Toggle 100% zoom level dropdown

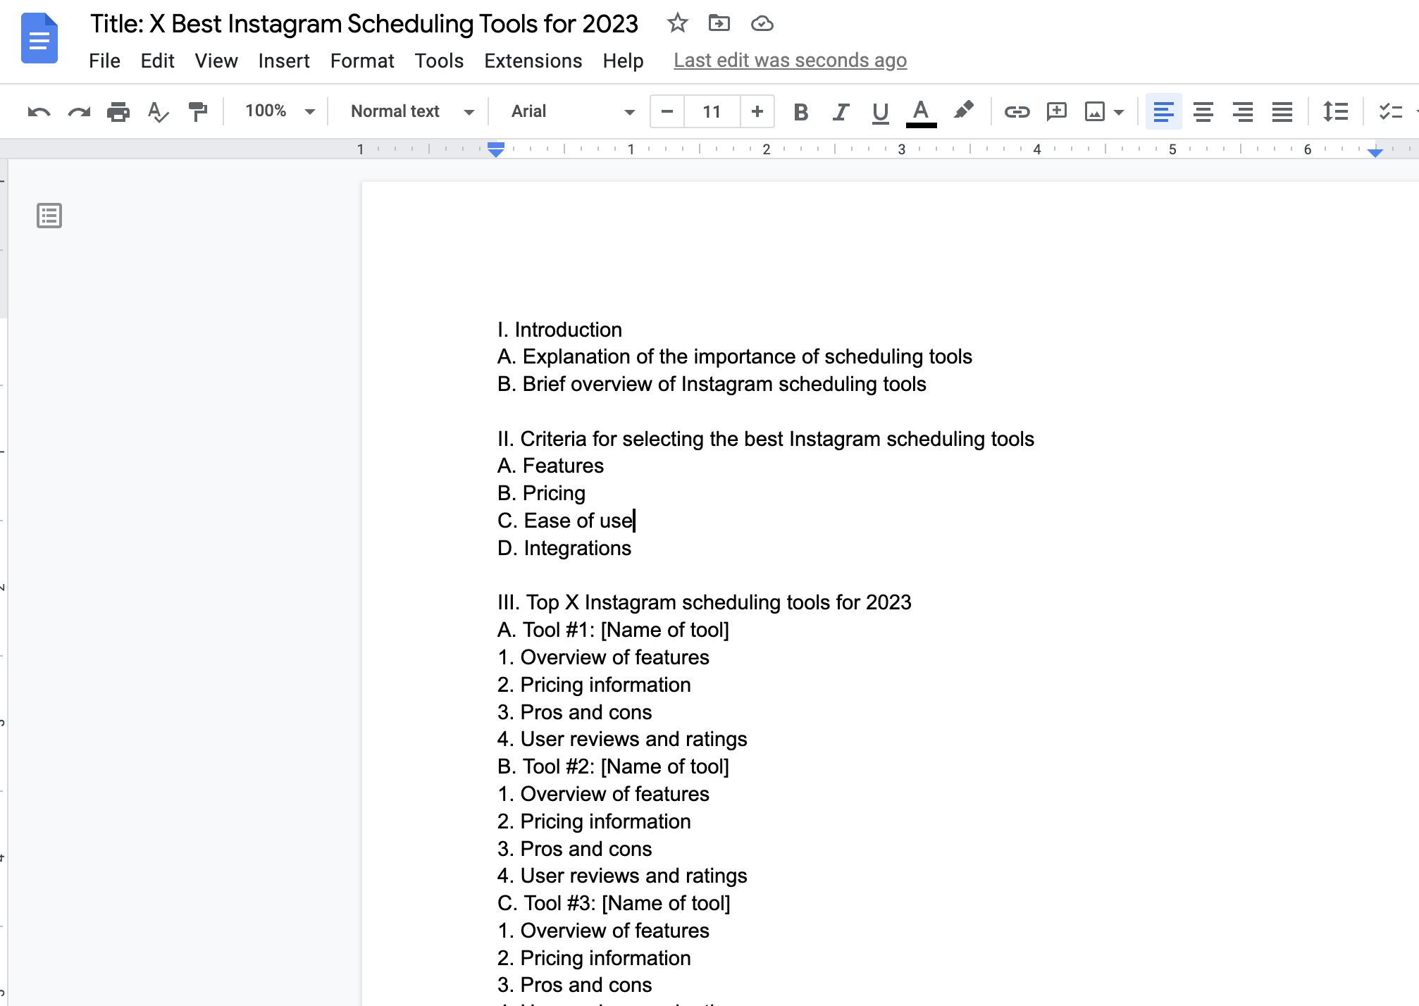click(x=278, y=110)
